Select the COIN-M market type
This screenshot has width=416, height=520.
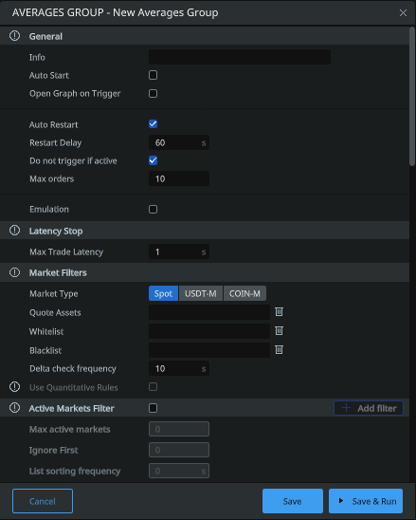pyautogui.click(x=244, y=293)
